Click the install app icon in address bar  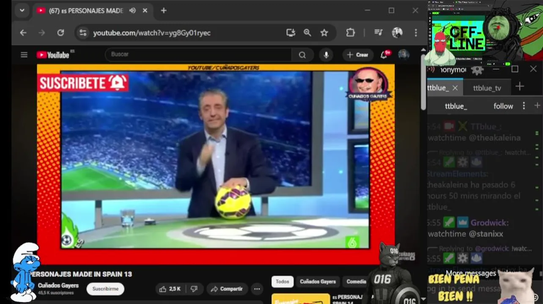291,33
